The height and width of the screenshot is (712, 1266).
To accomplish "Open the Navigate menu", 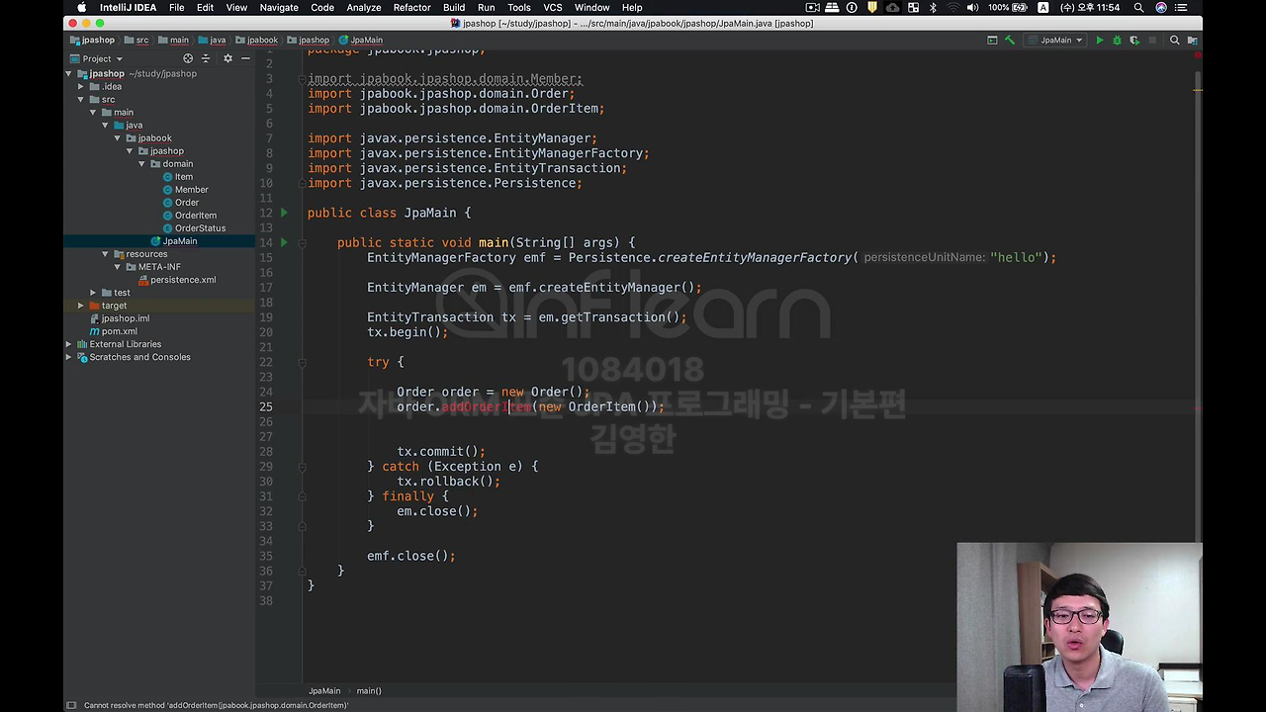I will point(278,8).
